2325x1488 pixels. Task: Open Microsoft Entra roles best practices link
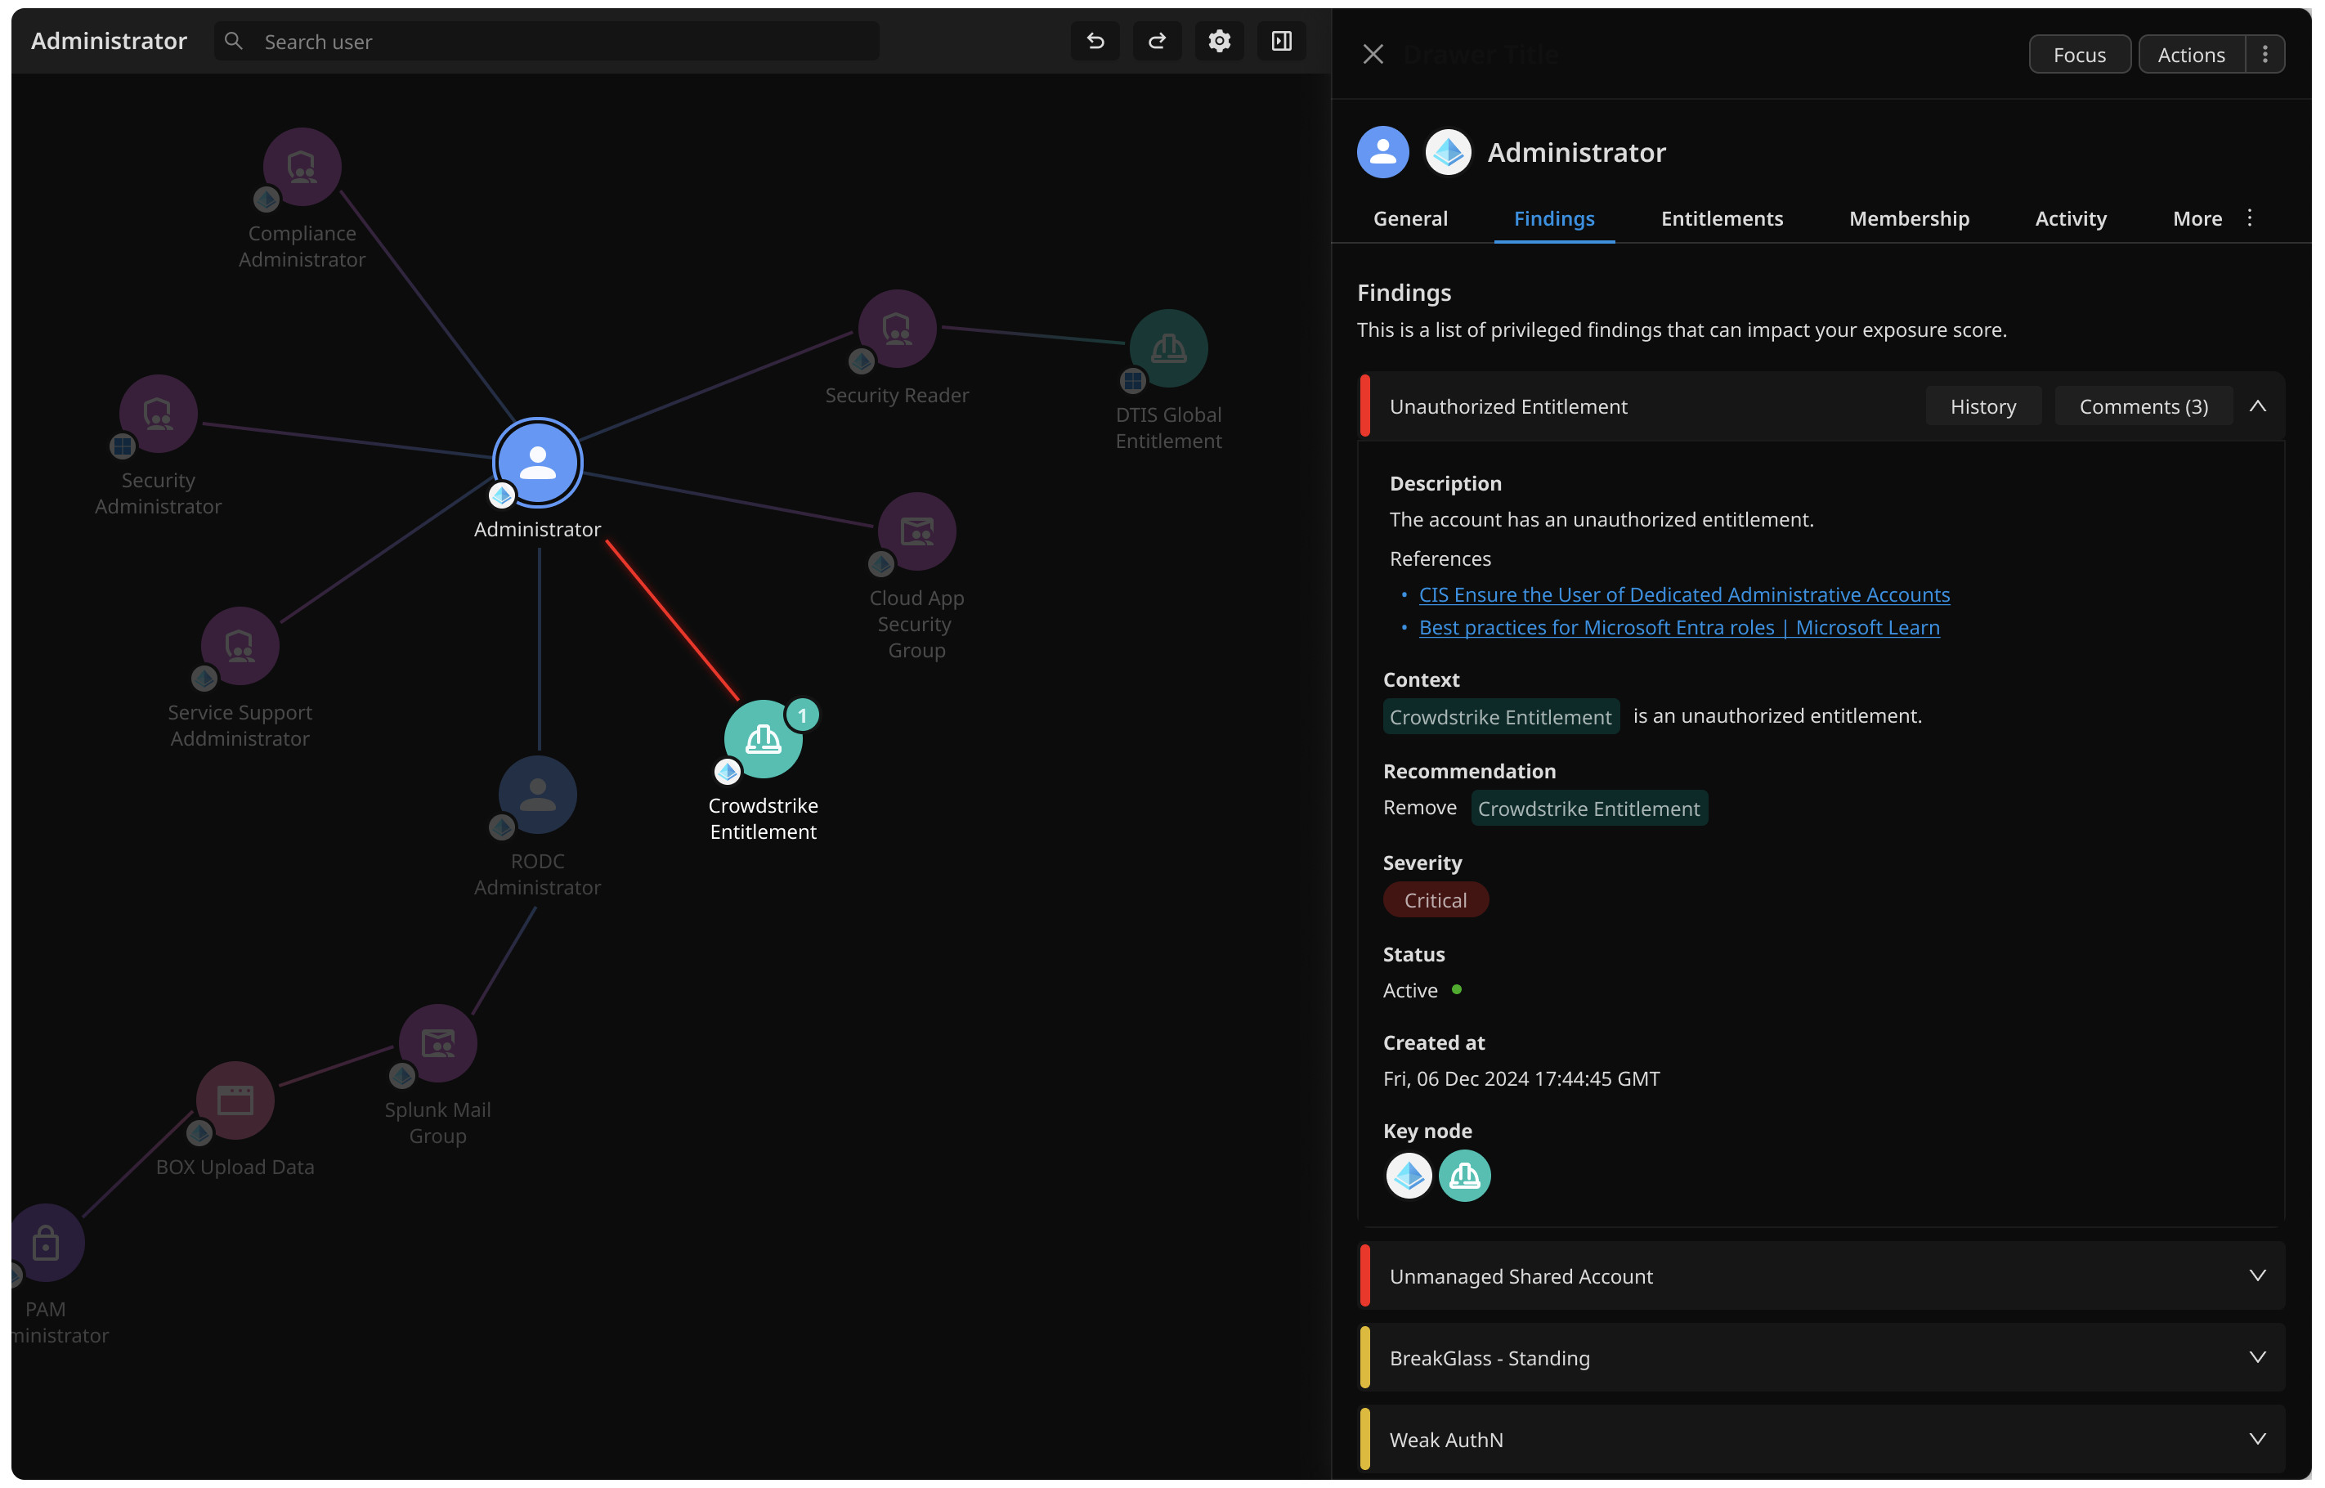(1679, 627)
